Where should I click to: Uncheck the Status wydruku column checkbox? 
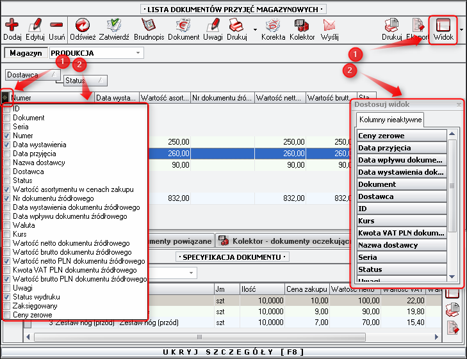tap(7, 298)
